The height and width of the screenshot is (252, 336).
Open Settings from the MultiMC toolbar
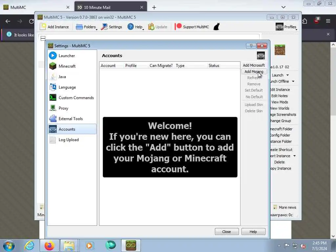[x=112, y=27]
